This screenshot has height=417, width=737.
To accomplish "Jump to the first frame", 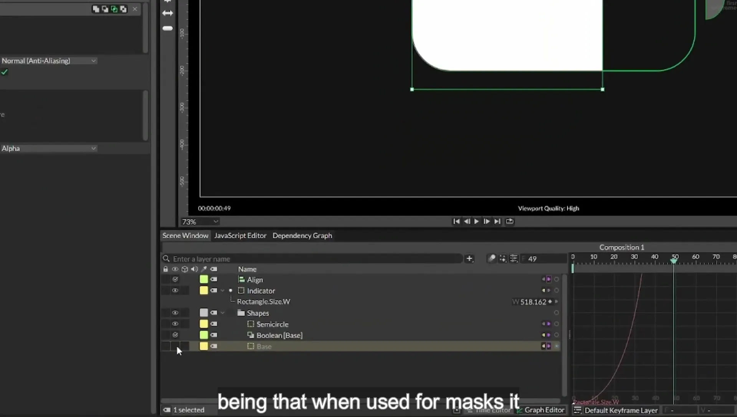I will click(x=456, y=221).
